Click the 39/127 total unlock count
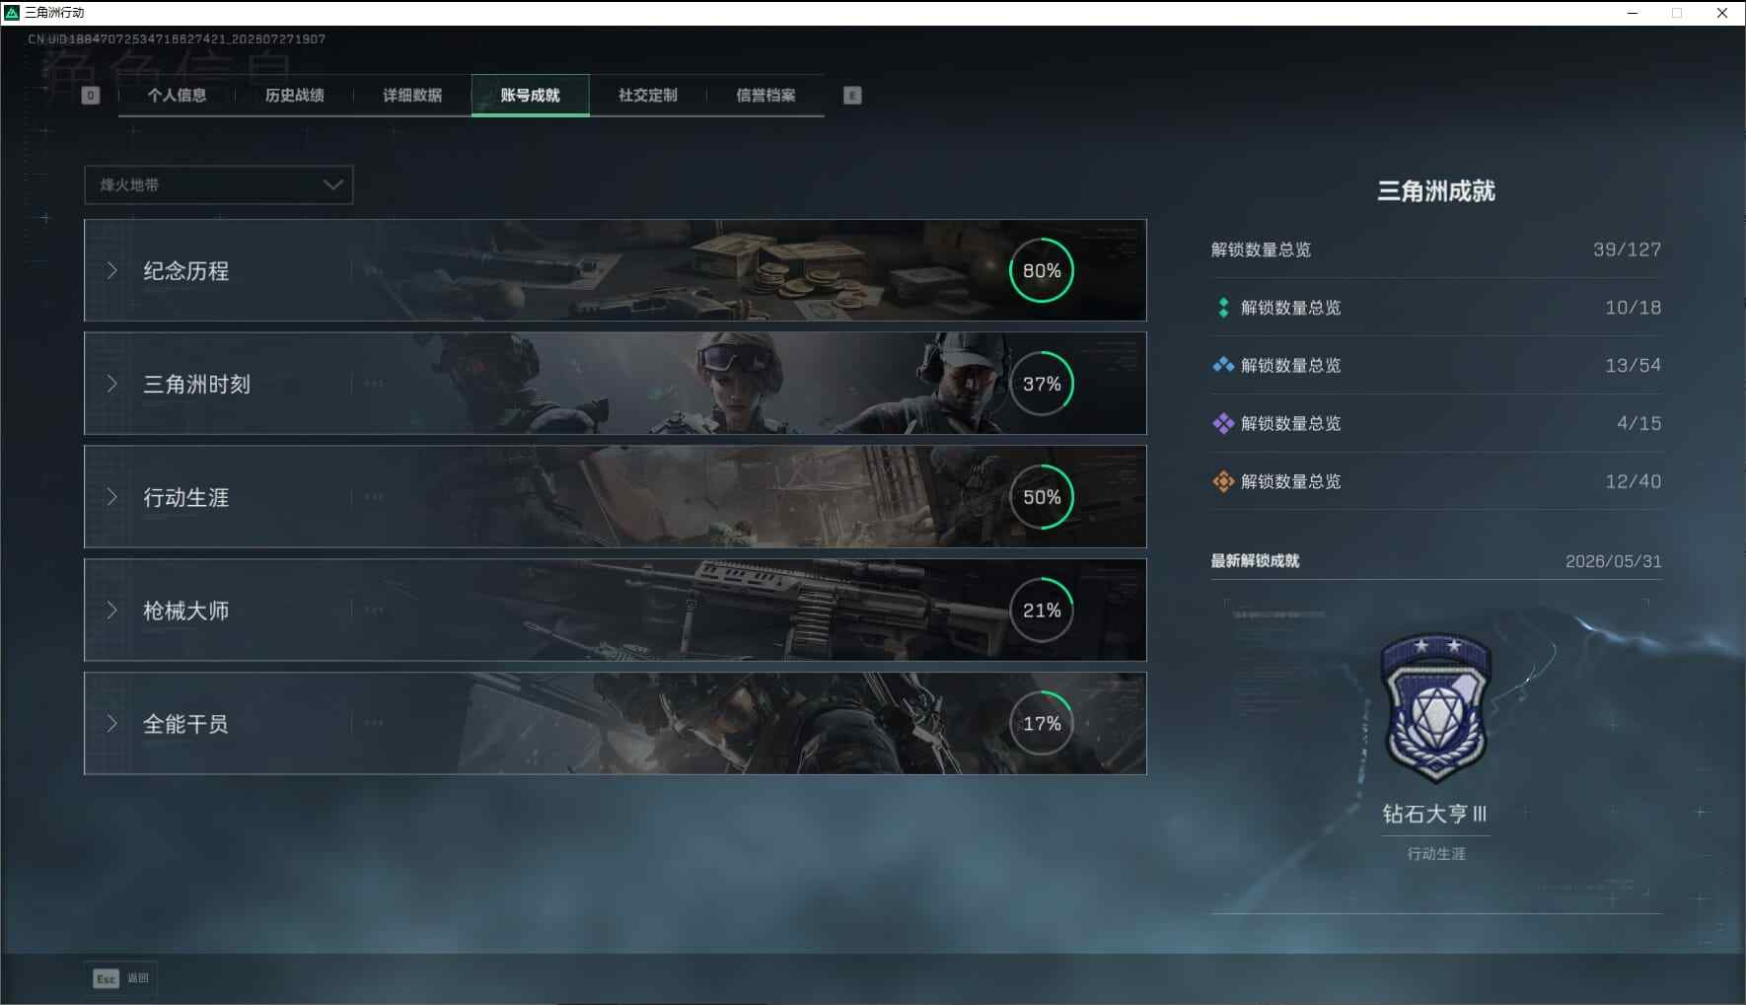This screenshot has height=1005, width=1746. click(x=1627, y=250)
